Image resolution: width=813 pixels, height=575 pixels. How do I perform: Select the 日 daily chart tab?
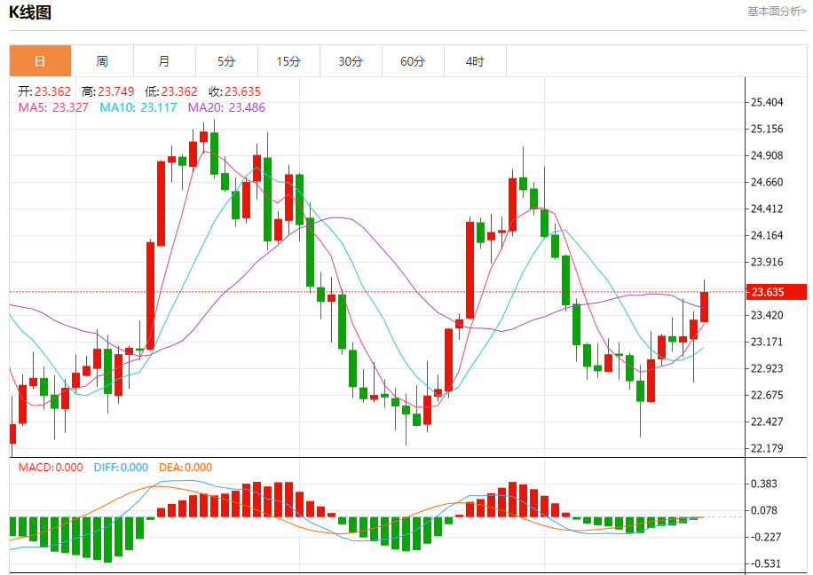[x=41, y=61]
